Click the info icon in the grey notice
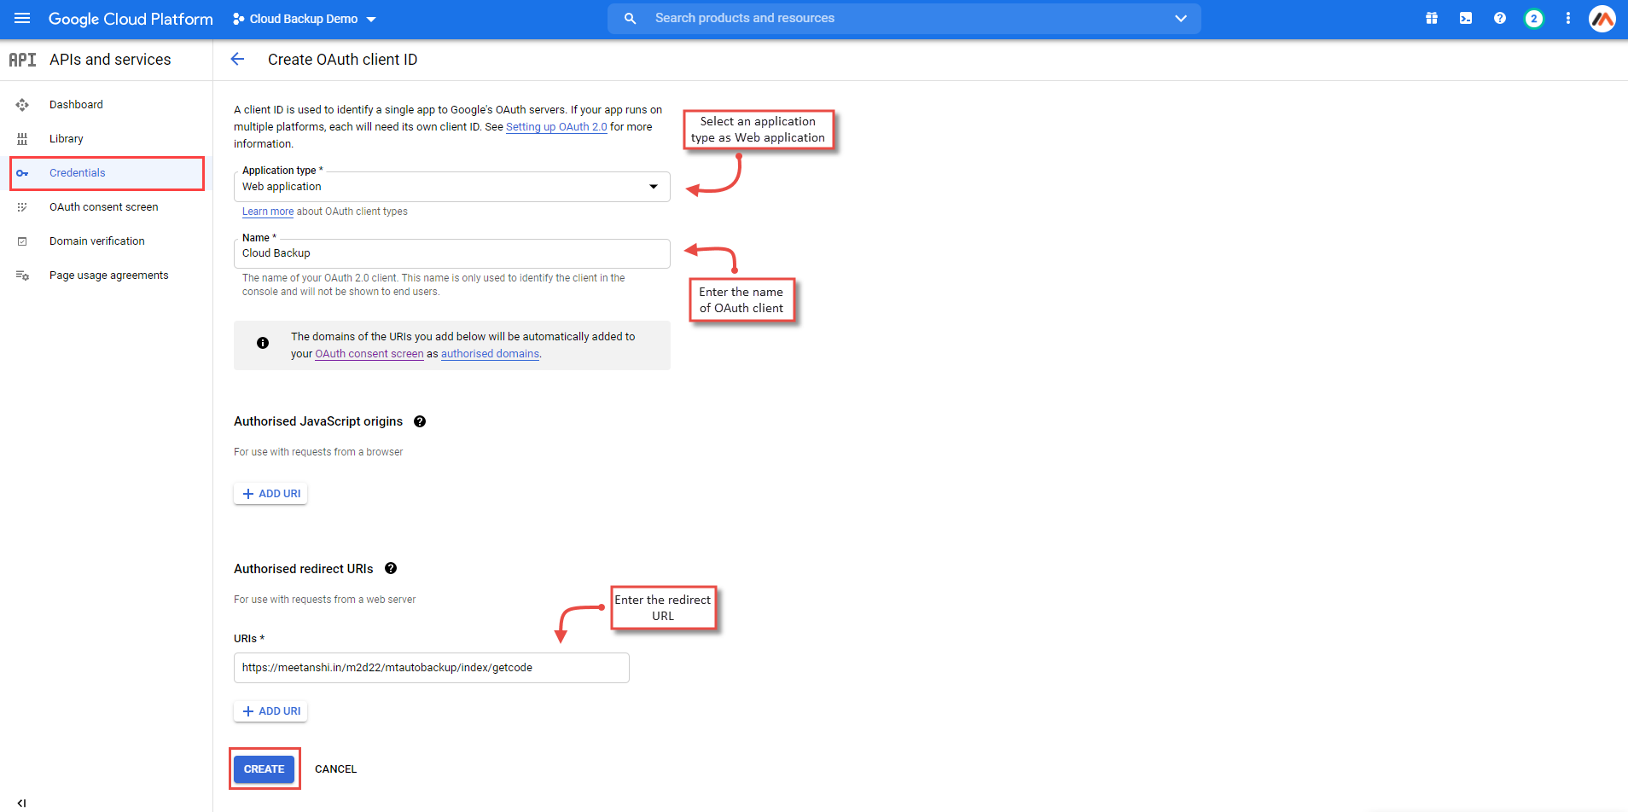The height and width of the screenshot is (812, 1628). pyautogui.click(x=263, y=343)
